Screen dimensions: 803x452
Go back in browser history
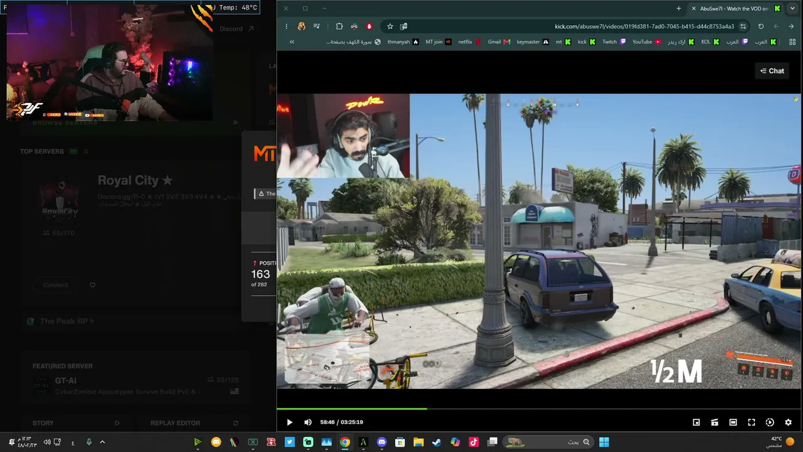(791, 26)
